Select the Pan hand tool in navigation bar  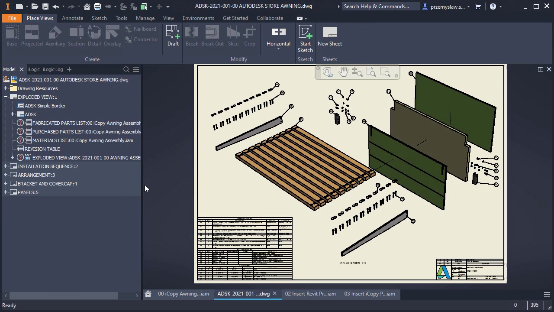click(343, 72)
